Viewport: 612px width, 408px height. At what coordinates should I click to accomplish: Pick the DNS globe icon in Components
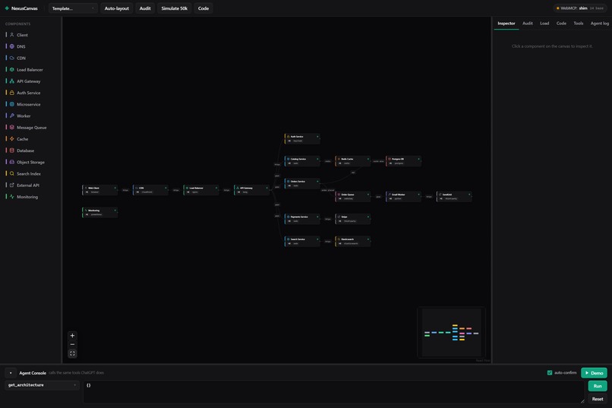click(x=11, y=46)
